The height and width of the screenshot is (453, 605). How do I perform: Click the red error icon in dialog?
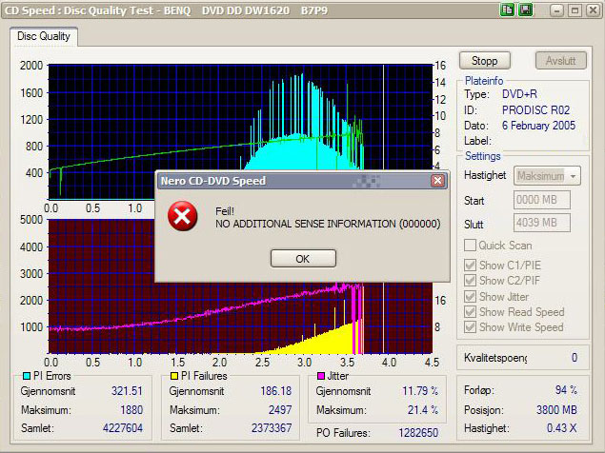183,216
